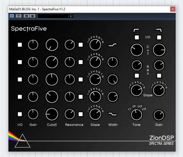Click the Resonance knob in third band row

tap(70, 79)
